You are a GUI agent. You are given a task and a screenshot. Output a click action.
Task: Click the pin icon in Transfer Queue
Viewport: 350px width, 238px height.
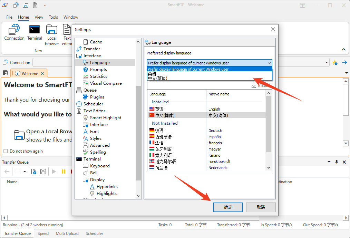click(x=337, y=162)
